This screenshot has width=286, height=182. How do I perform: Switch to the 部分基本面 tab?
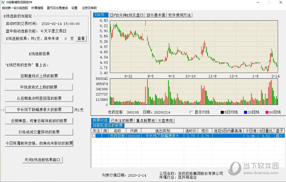point(156,15)
